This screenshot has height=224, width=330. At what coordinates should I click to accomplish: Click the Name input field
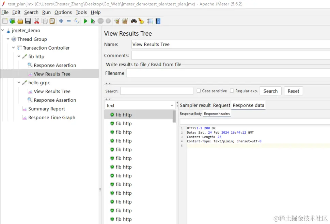point(231,44)
